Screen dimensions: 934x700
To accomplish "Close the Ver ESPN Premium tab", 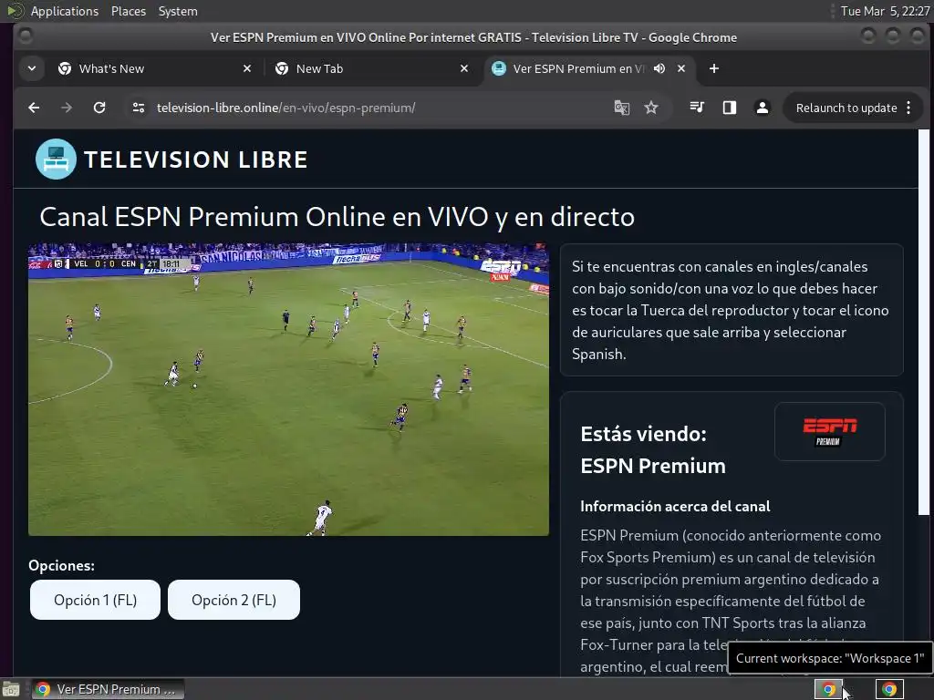I will pyautogui.click(x=681, y=68).
